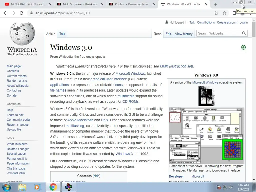Open the View history tab
The height and width of the screenshot is (192, 256).
point(184,34)
